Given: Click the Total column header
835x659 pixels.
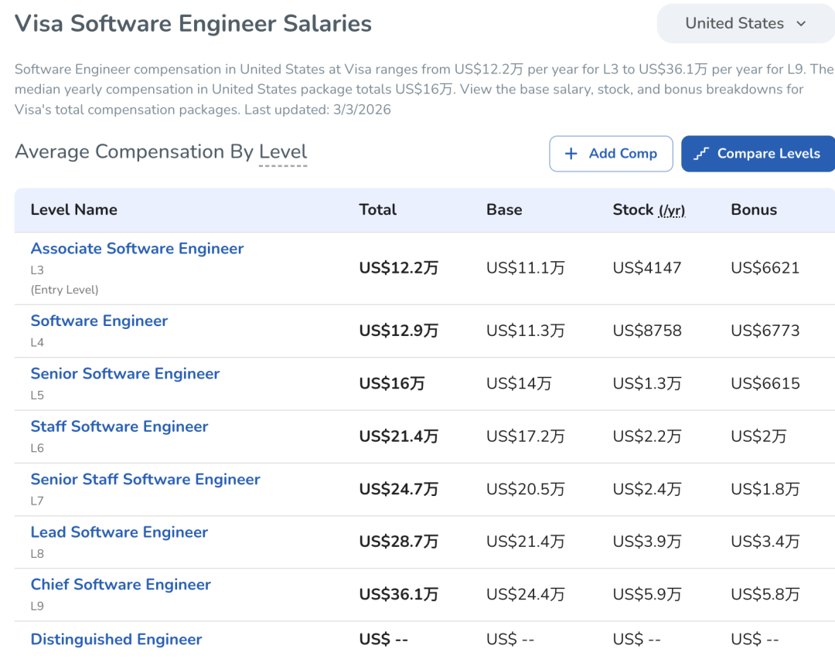Looking at the screenshot, I should click(377, 210).
